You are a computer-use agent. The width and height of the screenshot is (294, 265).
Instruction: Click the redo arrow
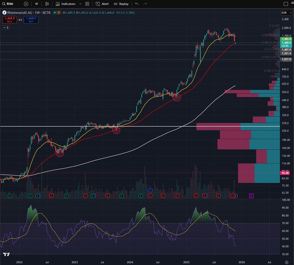(x=145, y=4)
